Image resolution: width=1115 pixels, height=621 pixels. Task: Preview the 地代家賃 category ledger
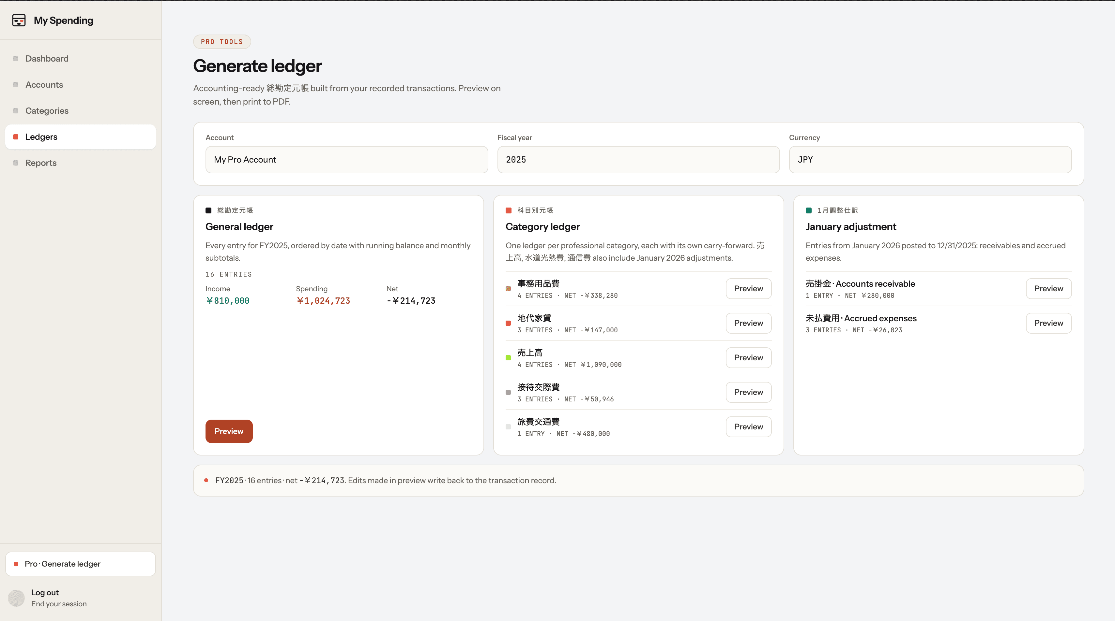[x=748, y=323]
